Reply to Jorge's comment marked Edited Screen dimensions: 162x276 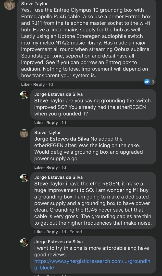[52, 232]
